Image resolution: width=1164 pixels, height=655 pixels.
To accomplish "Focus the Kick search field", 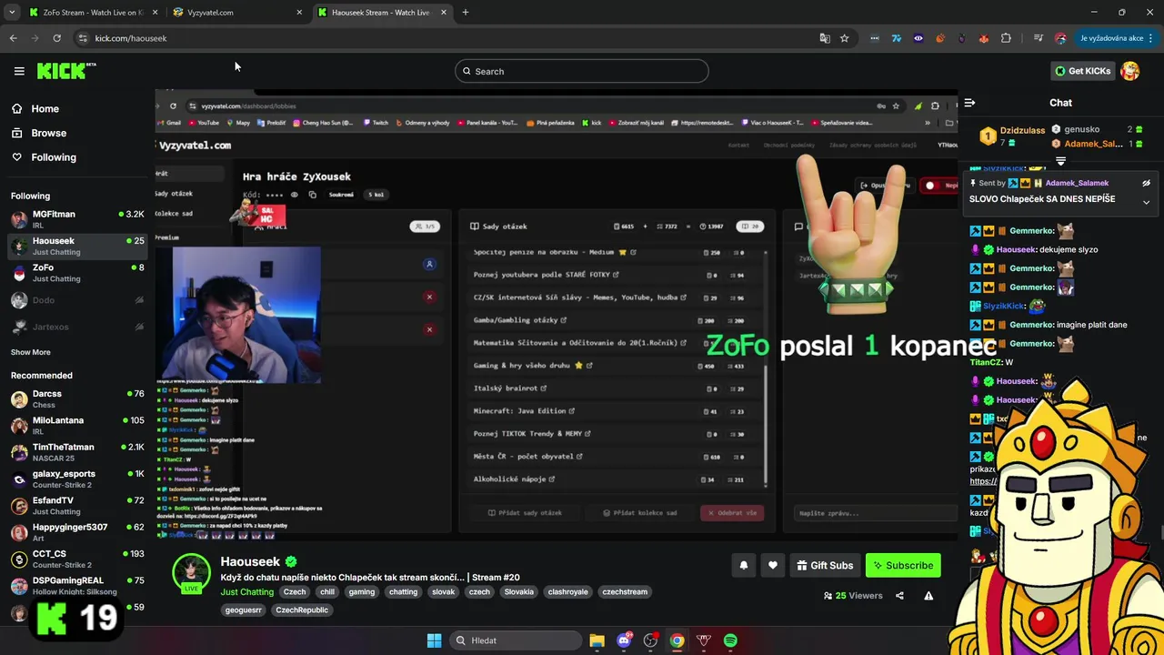I will [x=582, y=71].
